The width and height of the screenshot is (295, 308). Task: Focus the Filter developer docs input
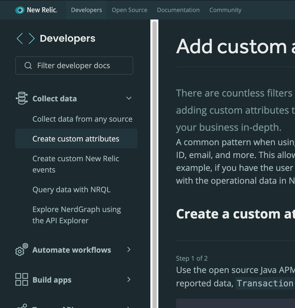74,66
